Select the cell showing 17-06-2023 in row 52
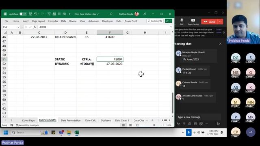 (110, 64)
